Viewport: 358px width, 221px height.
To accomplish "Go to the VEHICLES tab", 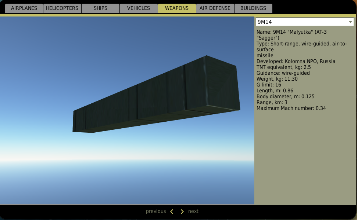I will [x=139, y=8].
